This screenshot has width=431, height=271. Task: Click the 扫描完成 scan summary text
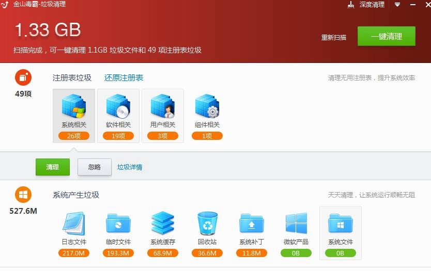coord(107,50)
